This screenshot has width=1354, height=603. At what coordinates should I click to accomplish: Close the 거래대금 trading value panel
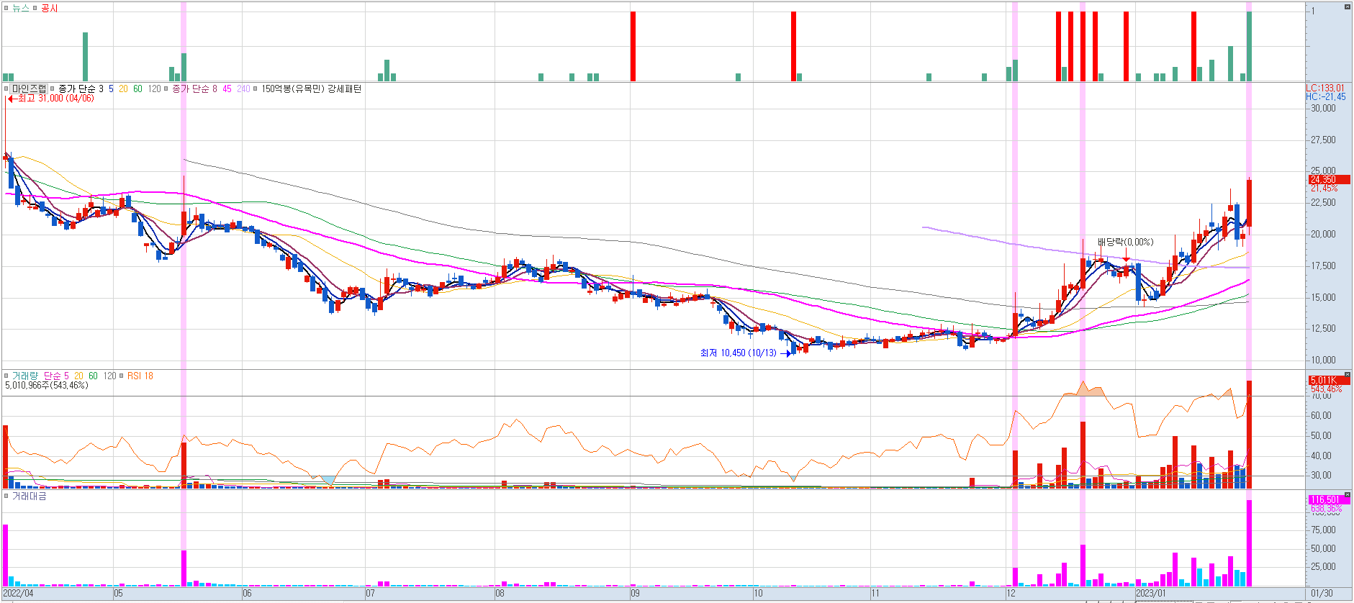coord(1347,495)
